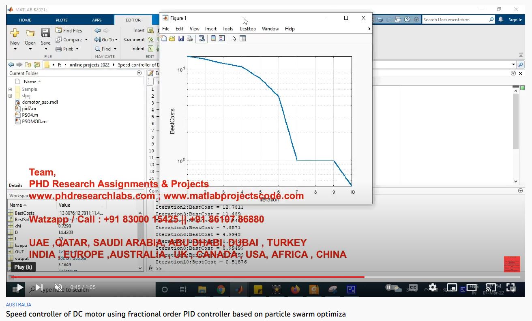532x321 pixels.
Task: Click the smart Indent icon
Action: pos(151,49)
